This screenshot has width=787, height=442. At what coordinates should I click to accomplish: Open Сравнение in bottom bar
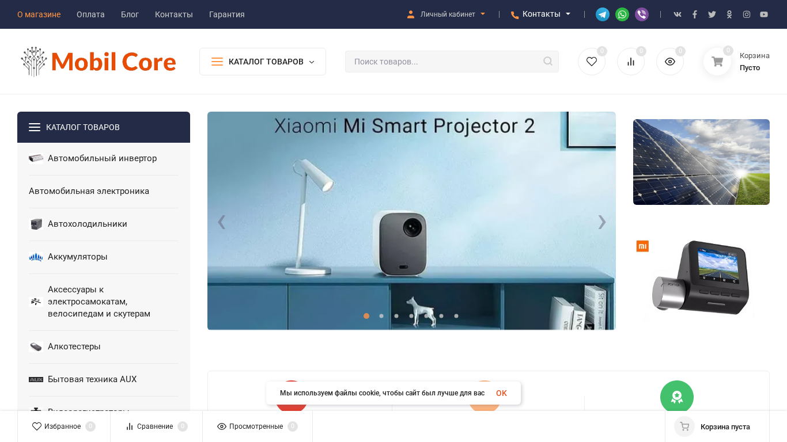coord(156,426)
